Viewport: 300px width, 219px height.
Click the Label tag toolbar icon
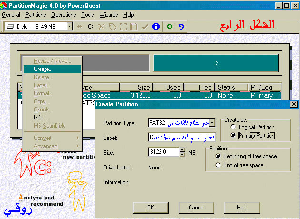112,27
